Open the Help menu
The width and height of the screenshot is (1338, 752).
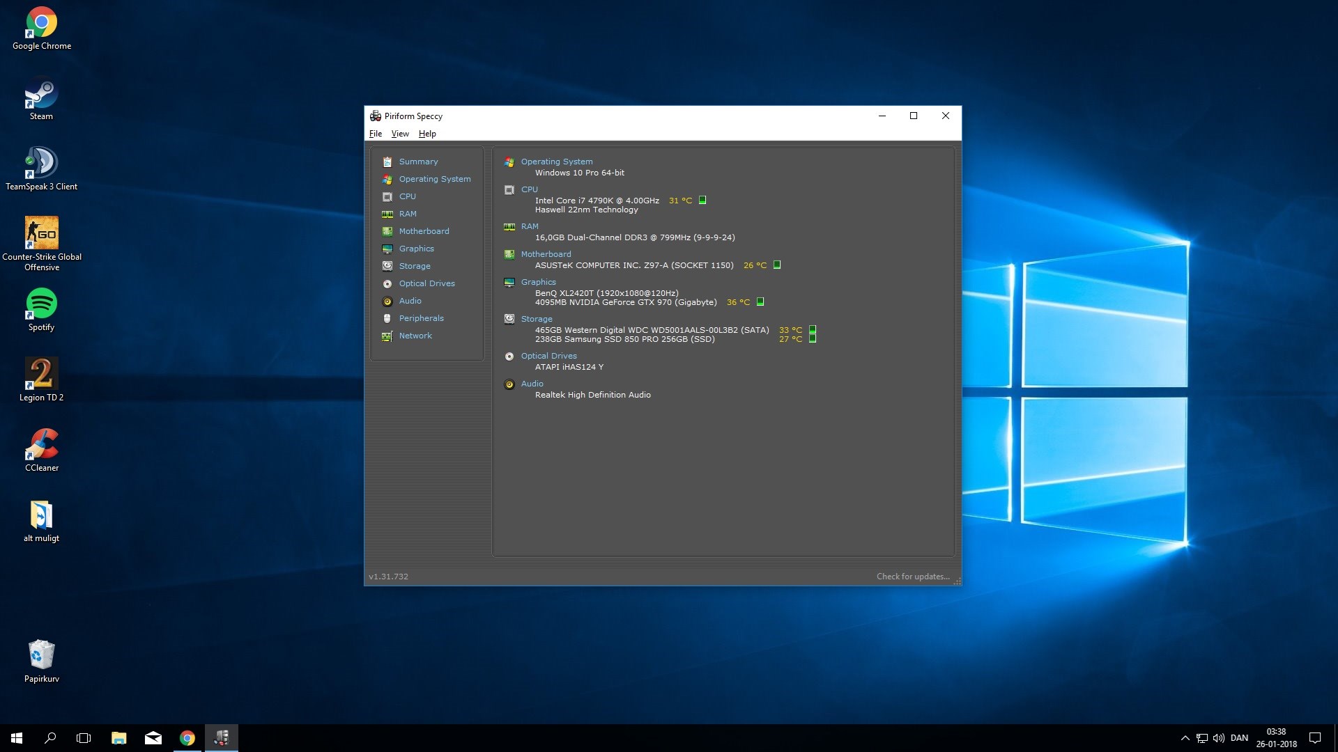point(427,134)
